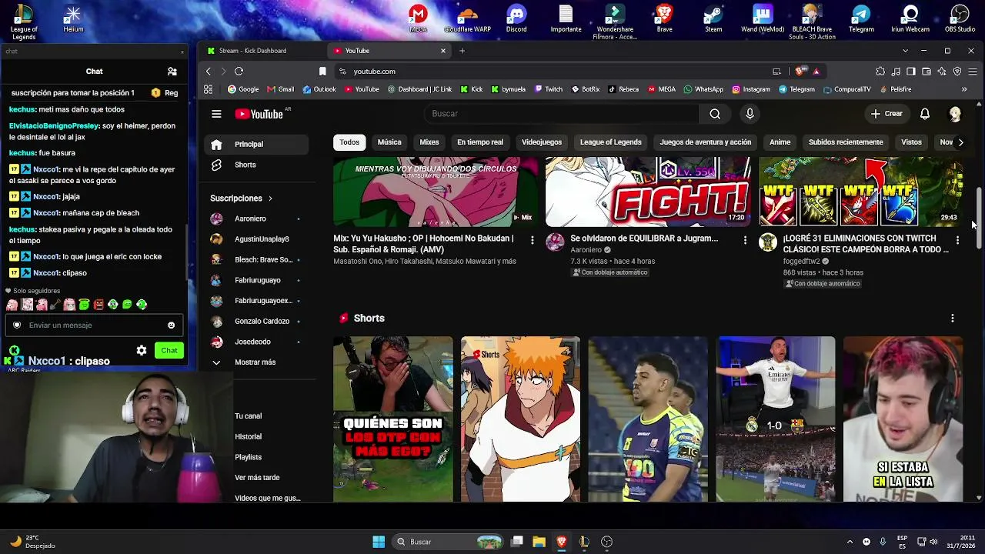Open Windows Start menu
985x554 pixels.
point(379,542)
